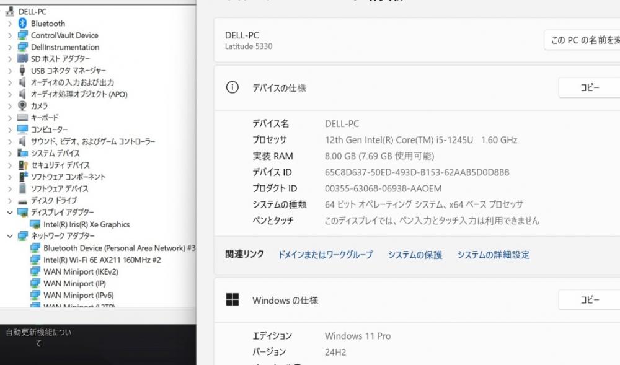Click the Latitude 5330 model text
620x365 pixels.
[x=249, y=46]
